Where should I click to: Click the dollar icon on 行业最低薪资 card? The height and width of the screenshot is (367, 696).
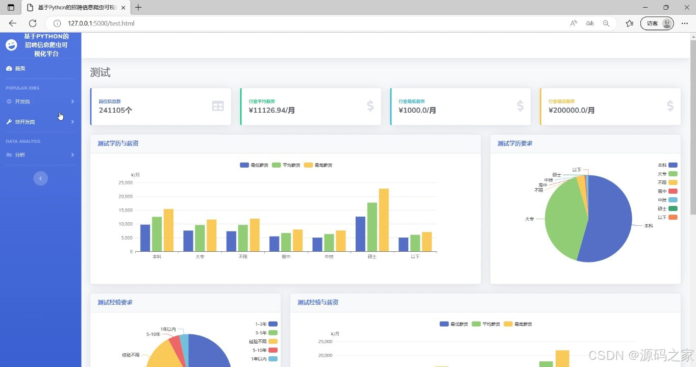pyautogui.click(x=520, y=106)
